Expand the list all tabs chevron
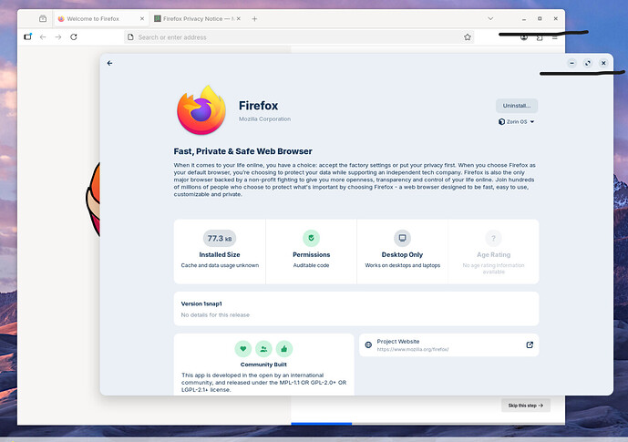 pos(491,18)
